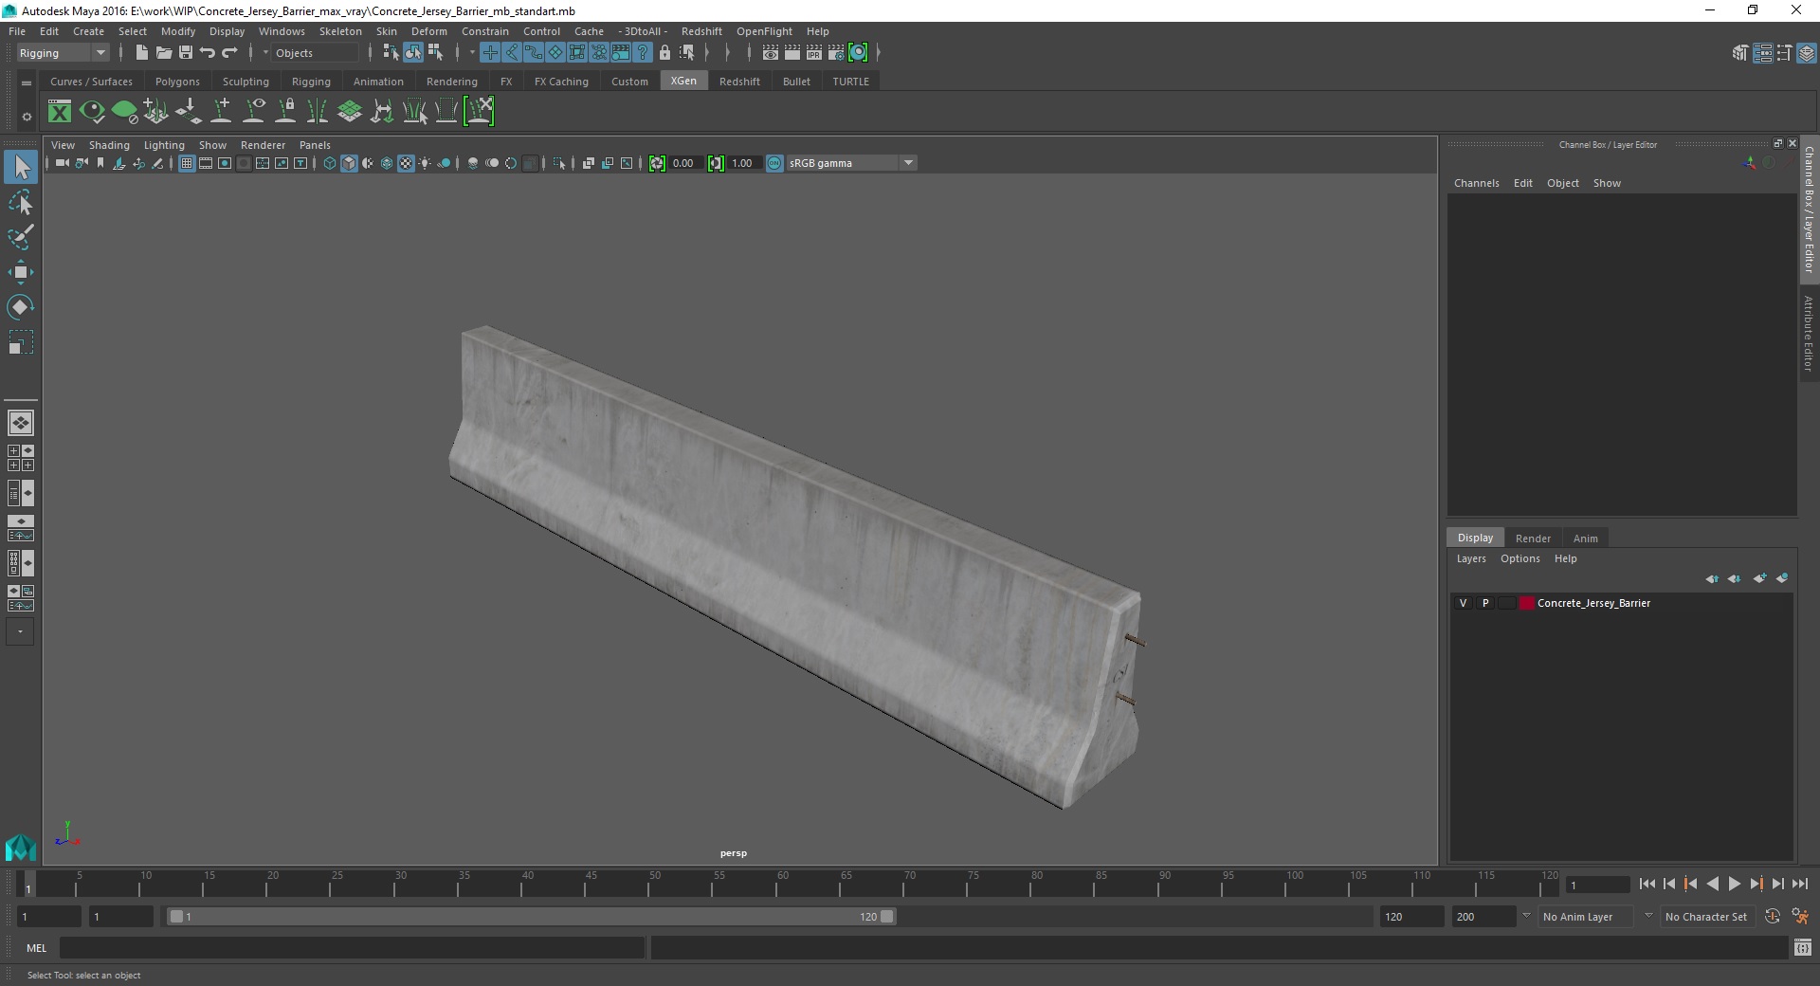Select the arrow Select tool

pyautogui.click(x=21, y=168)
